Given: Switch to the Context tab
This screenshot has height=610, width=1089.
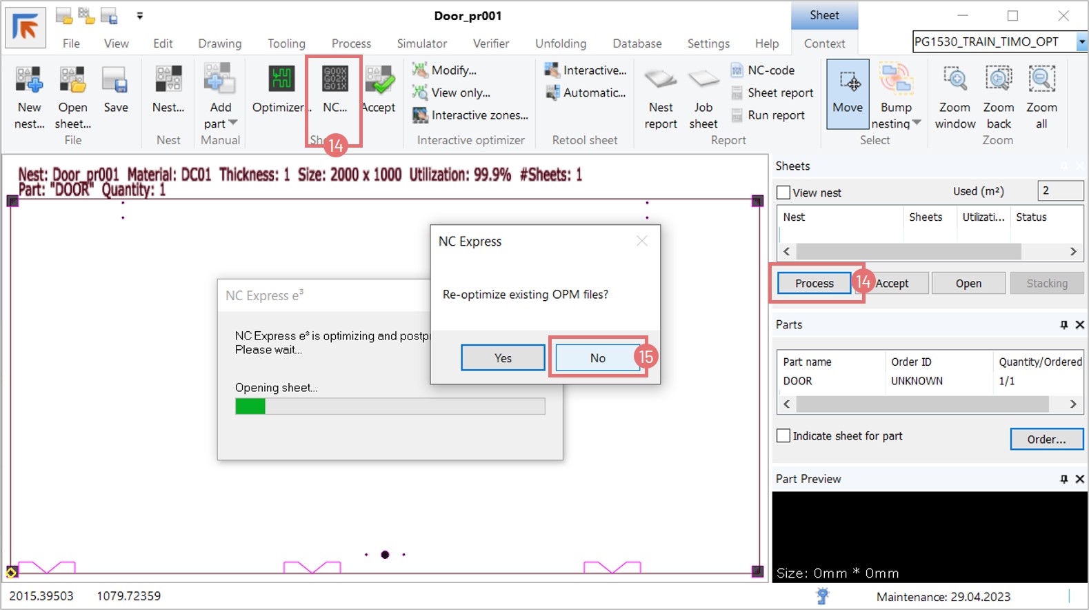Looking at the screenshot, I should point(824,43).
